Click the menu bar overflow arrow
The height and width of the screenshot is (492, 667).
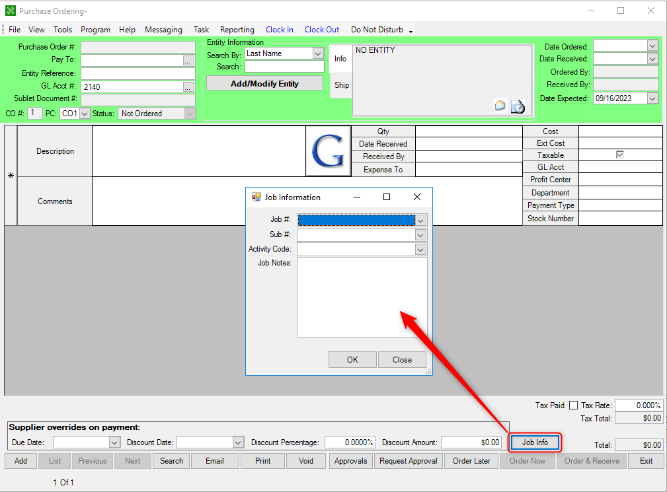[411, 32]
